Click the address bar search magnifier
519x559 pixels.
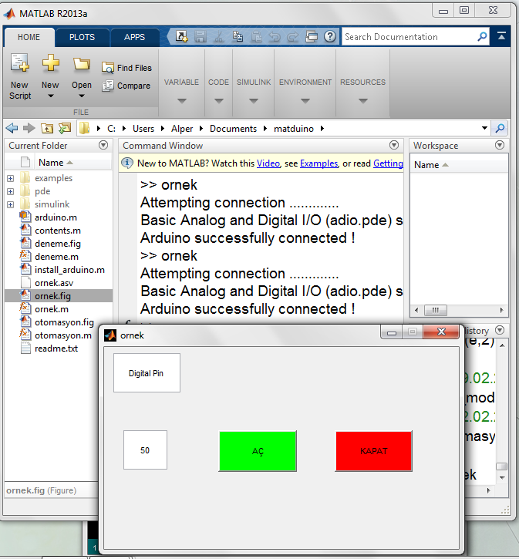(x=500, y=128)
